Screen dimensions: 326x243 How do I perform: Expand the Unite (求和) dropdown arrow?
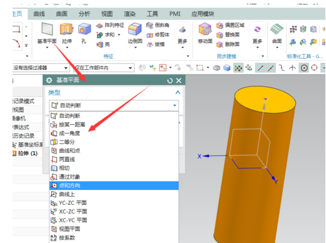[x=119, y=35]
